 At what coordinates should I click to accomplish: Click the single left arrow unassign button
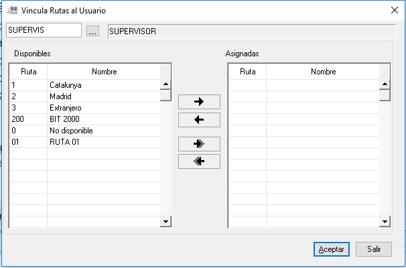click(x=198, y=120)
